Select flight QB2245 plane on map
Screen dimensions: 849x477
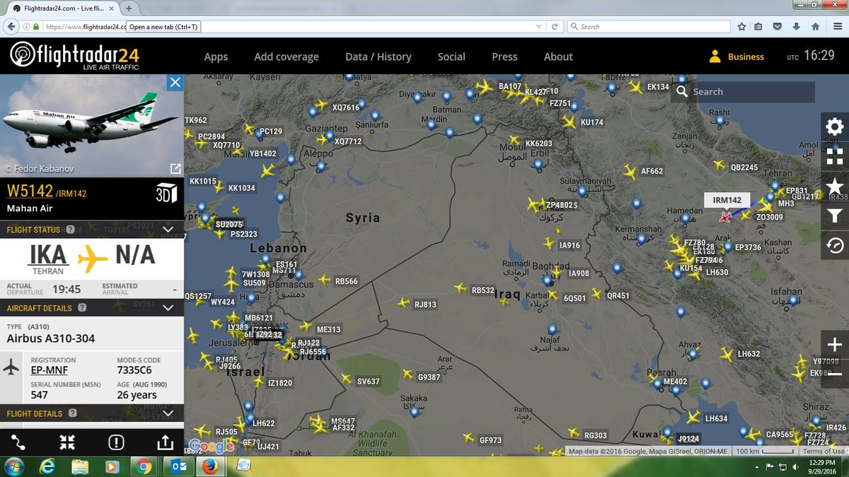pos(719,165)
